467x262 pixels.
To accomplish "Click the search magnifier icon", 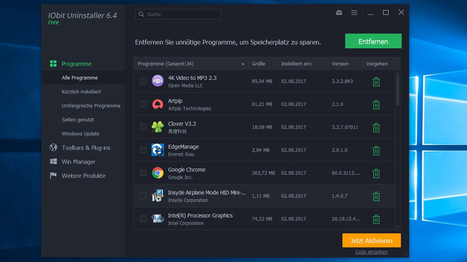I will coord(141,14).
